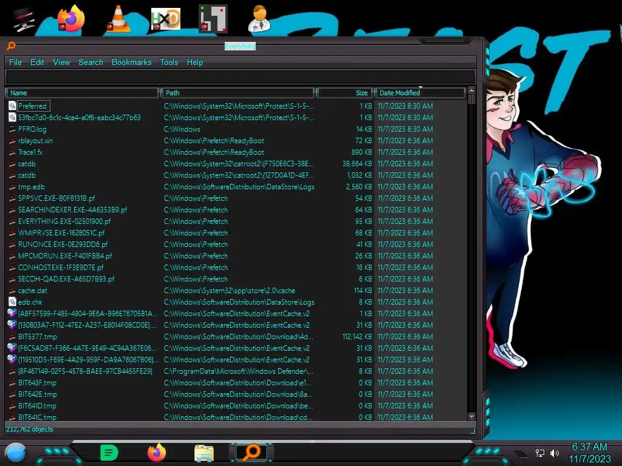
Task: Open the Search menu
Action: point(91,62)
